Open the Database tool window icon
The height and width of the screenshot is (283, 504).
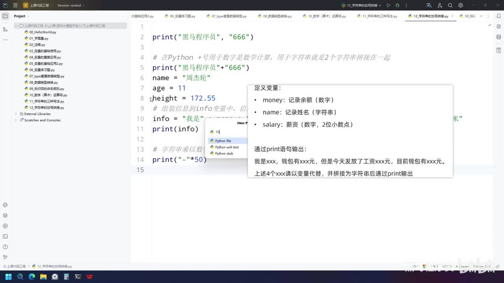tap(499, 37)
